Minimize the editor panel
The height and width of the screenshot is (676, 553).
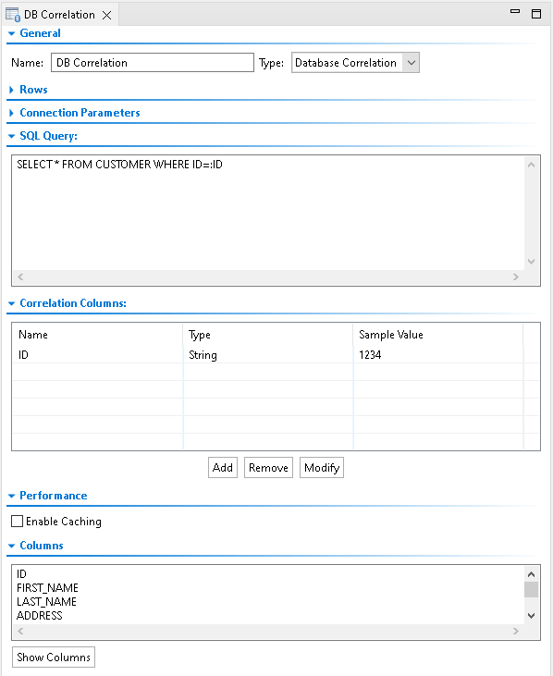pyautogui.click(x=515, y=12)
